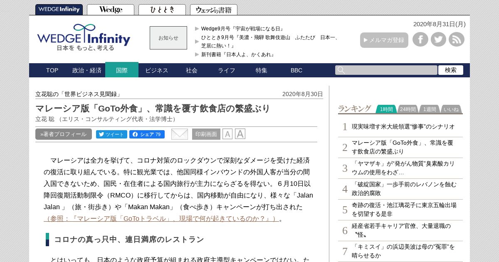The height and width of the screenshot is (262, 499).
Task: Select the smaller font size A icon
Action: click(227, 134)
